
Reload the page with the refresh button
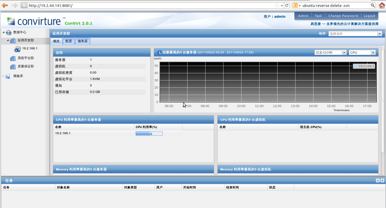[287, 5]
